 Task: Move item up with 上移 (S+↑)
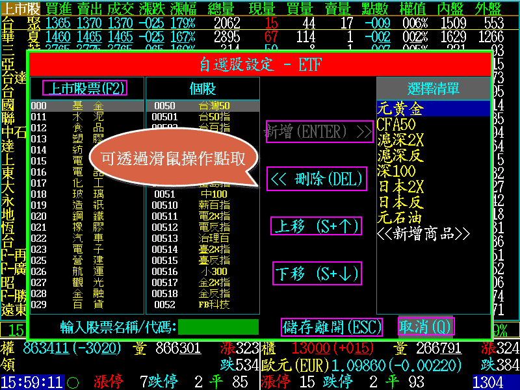[x=315, y=226]
